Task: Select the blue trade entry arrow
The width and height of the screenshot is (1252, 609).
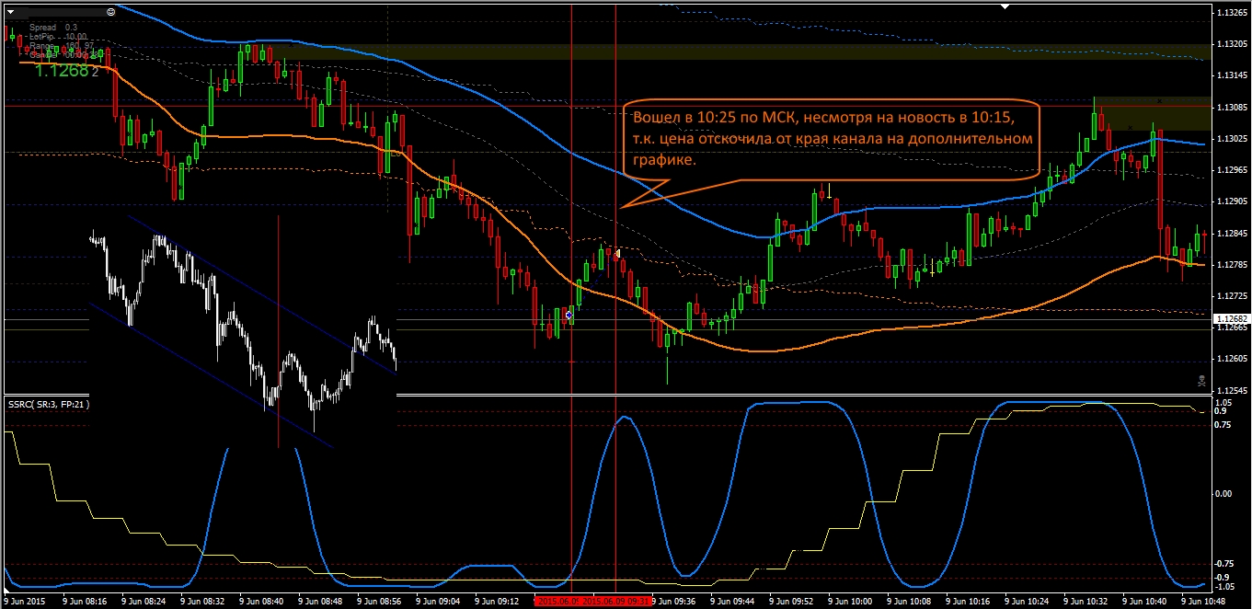Action: (569, 316)
